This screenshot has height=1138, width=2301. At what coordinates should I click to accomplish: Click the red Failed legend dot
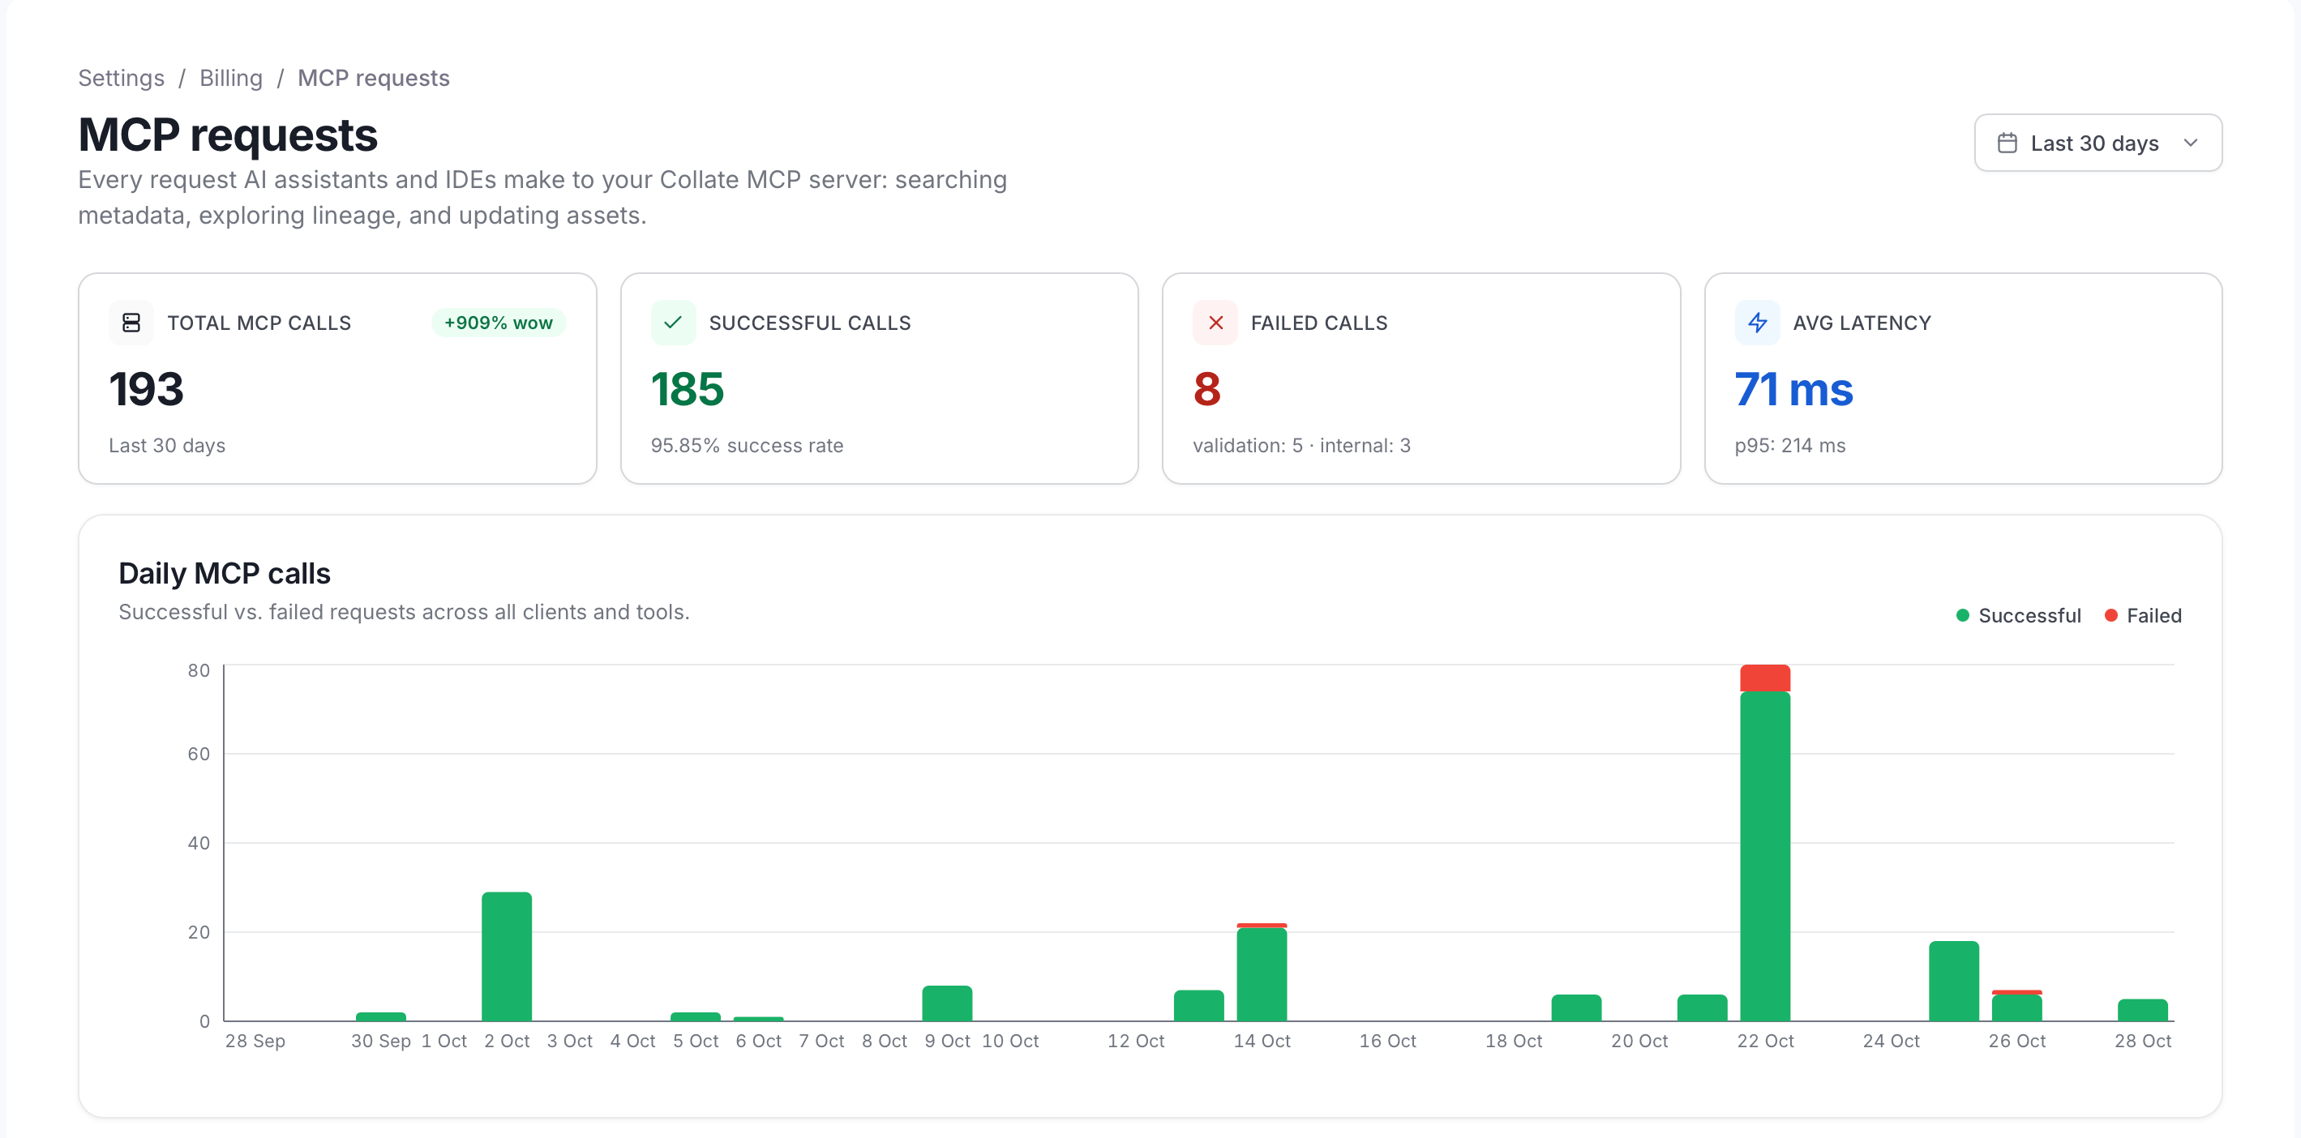tap(2110, 615)
